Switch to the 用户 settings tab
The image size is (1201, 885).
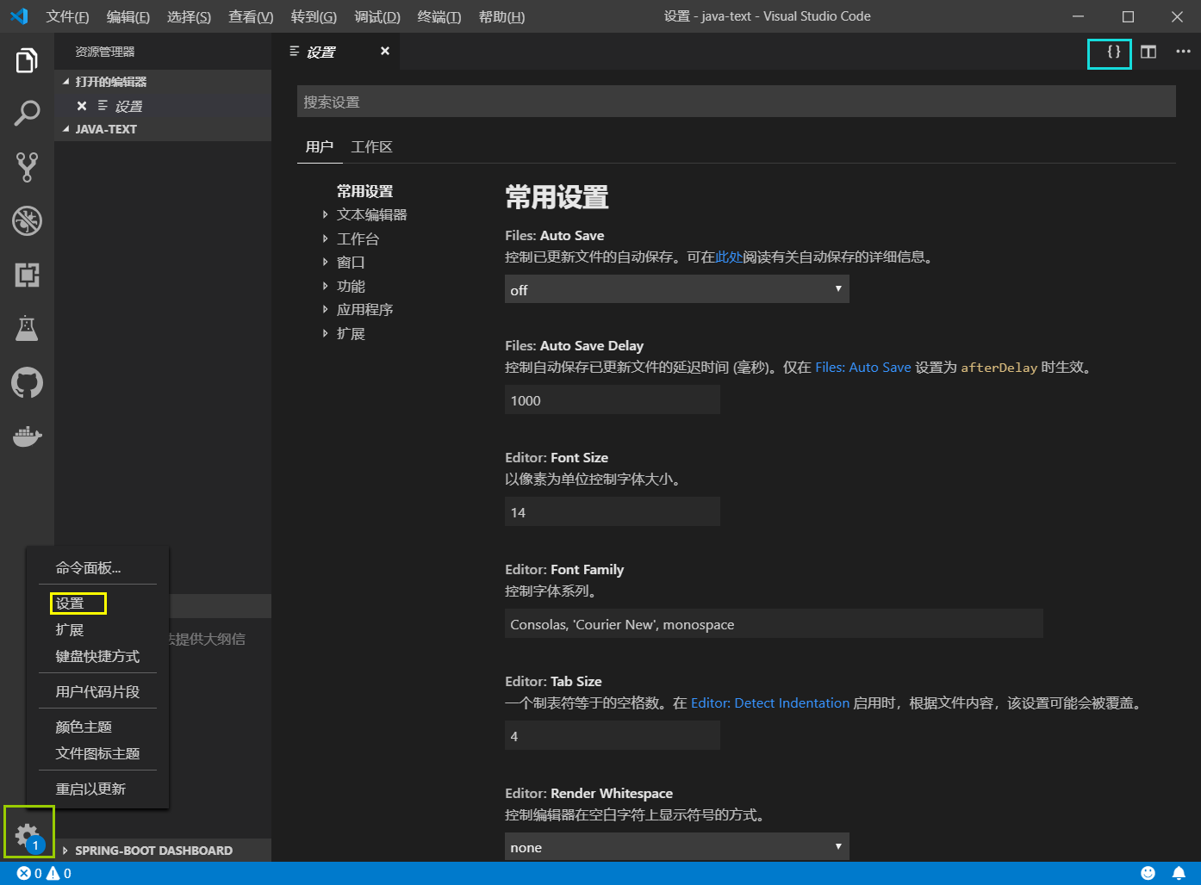coord(320,147)
